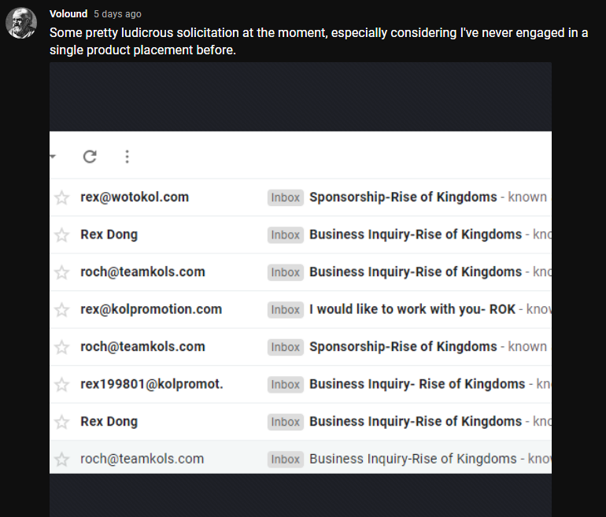Open Sponsorship-Rise of Kingdoms from roch@teamkols.com
This screenshot has height=517, width=606.
coord(403,346)
